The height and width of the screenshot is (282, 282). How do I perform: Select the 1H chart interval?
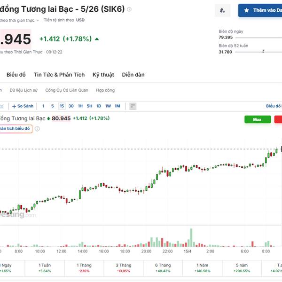(x=80, y=106)
